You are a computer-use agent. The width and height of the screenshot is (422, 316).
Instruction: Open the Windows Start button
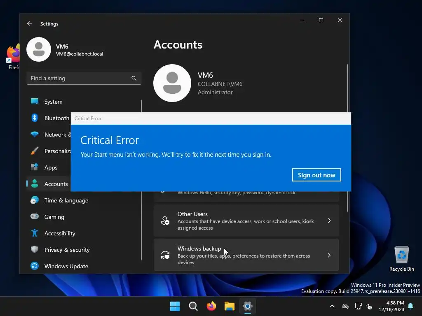175,306
